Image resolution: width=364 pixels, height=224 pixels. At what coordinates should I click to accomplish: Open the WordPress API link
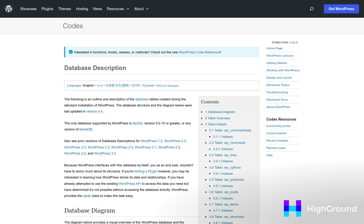click(x=130, y=184)
